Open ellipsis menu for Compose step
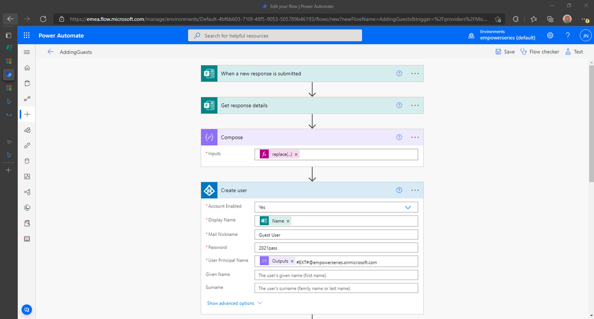Image resolution: width=594 pixels, height=319 pixels. 415,137
